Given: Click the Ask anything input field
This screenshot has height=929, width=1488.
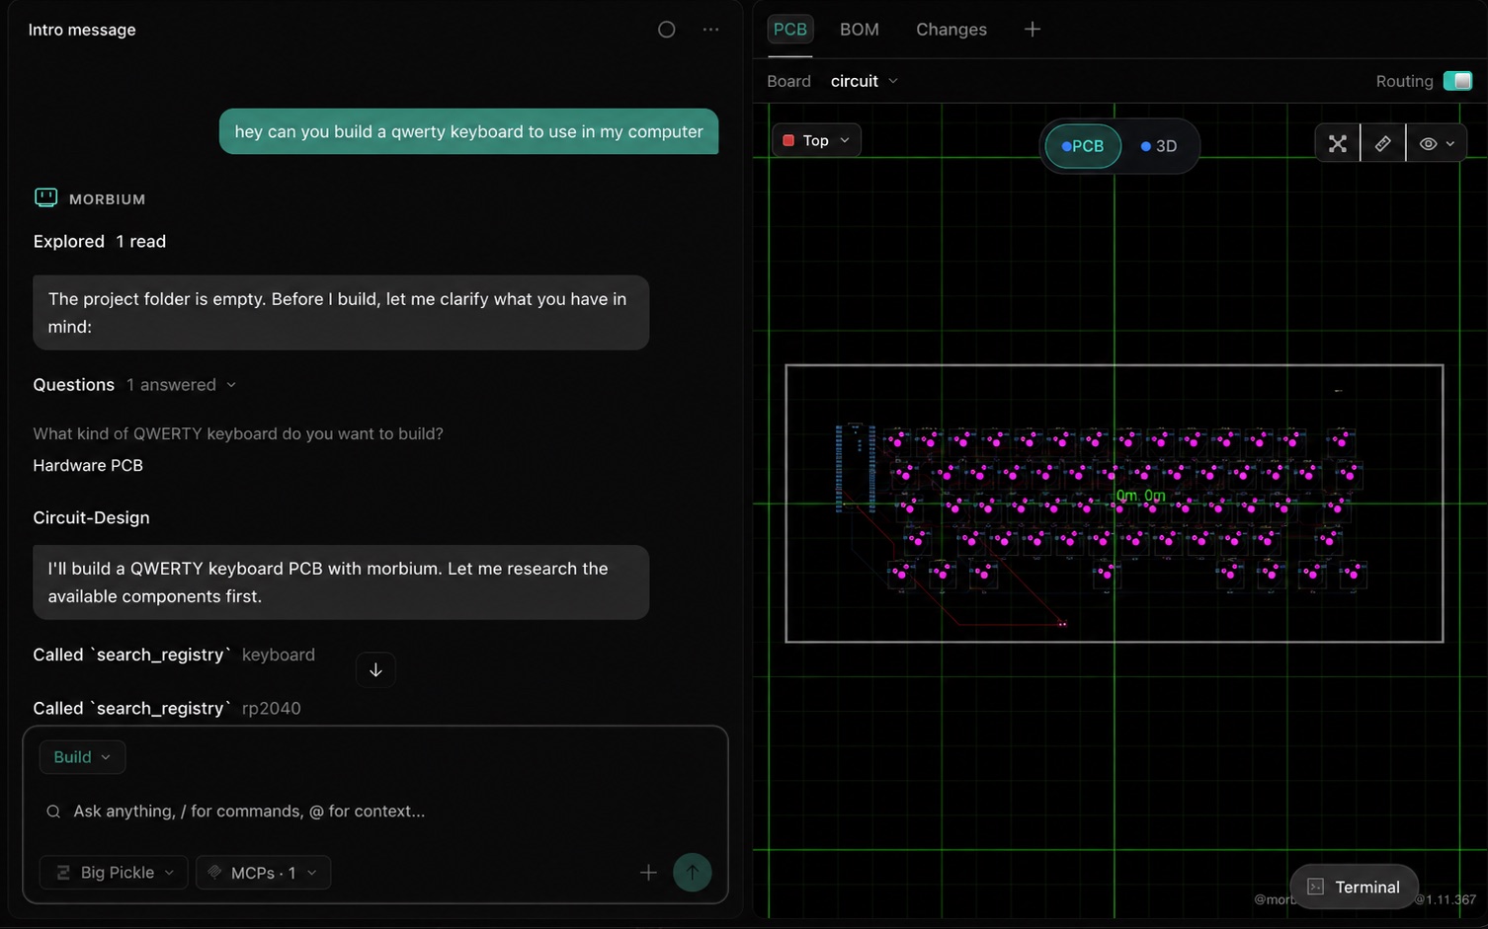Looking at the screenshot, I should pos(375,812).
